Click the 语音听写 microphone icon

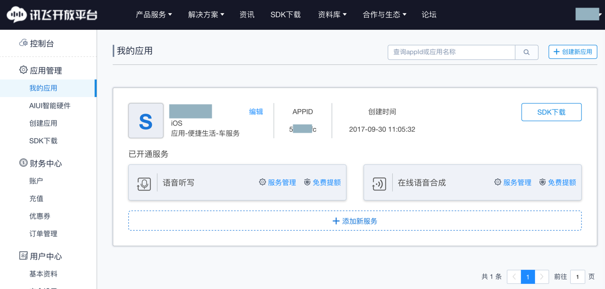tap(144, 183)
